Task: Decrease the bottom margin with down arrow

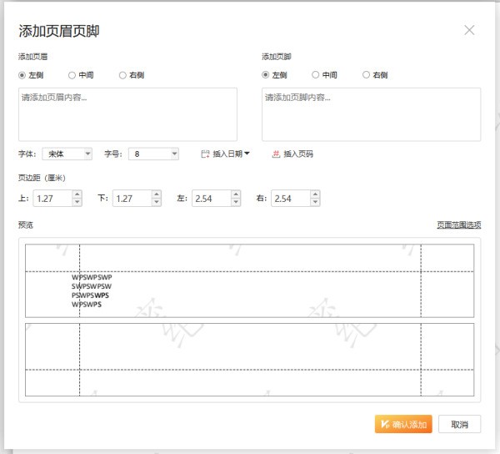Action: point(157,202)
